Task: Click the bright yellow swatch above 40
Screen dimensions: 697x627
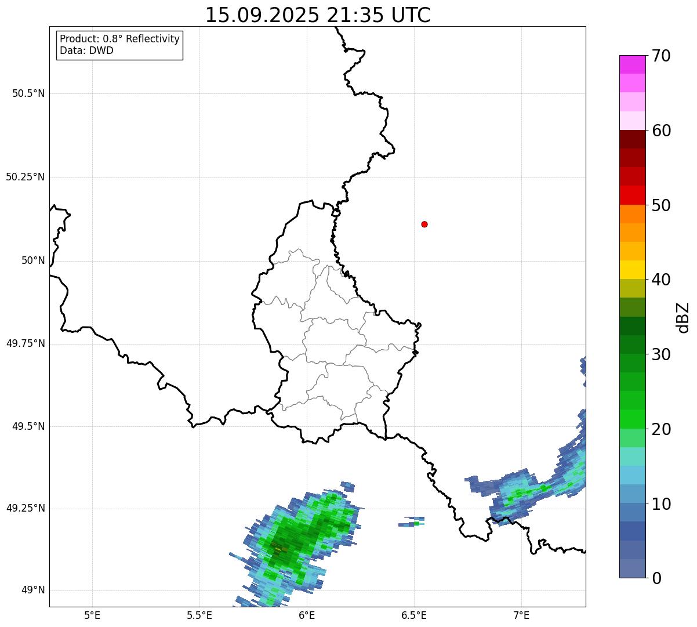Action: tap(632, 270)
